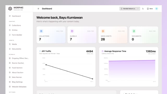Click the Media sidebar icon
167x94 pixels.
coord(10,44)
